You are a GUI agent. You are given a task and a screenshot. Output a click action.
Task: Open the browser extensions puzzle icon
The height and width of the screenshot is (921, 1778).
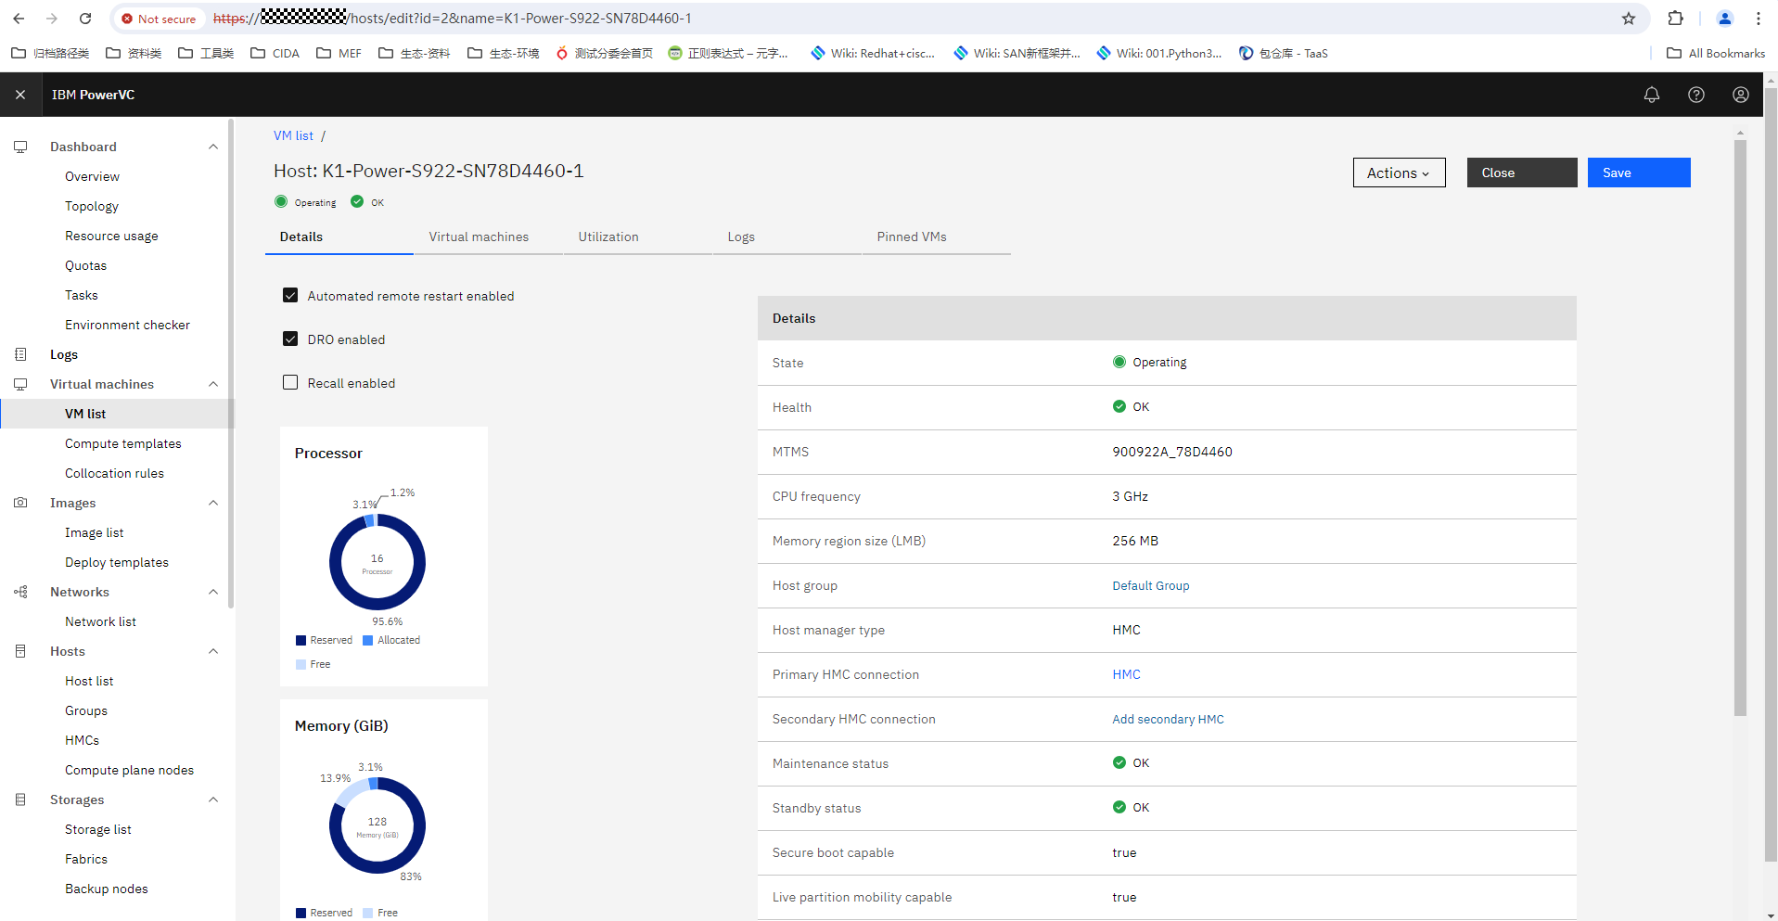1675,19
